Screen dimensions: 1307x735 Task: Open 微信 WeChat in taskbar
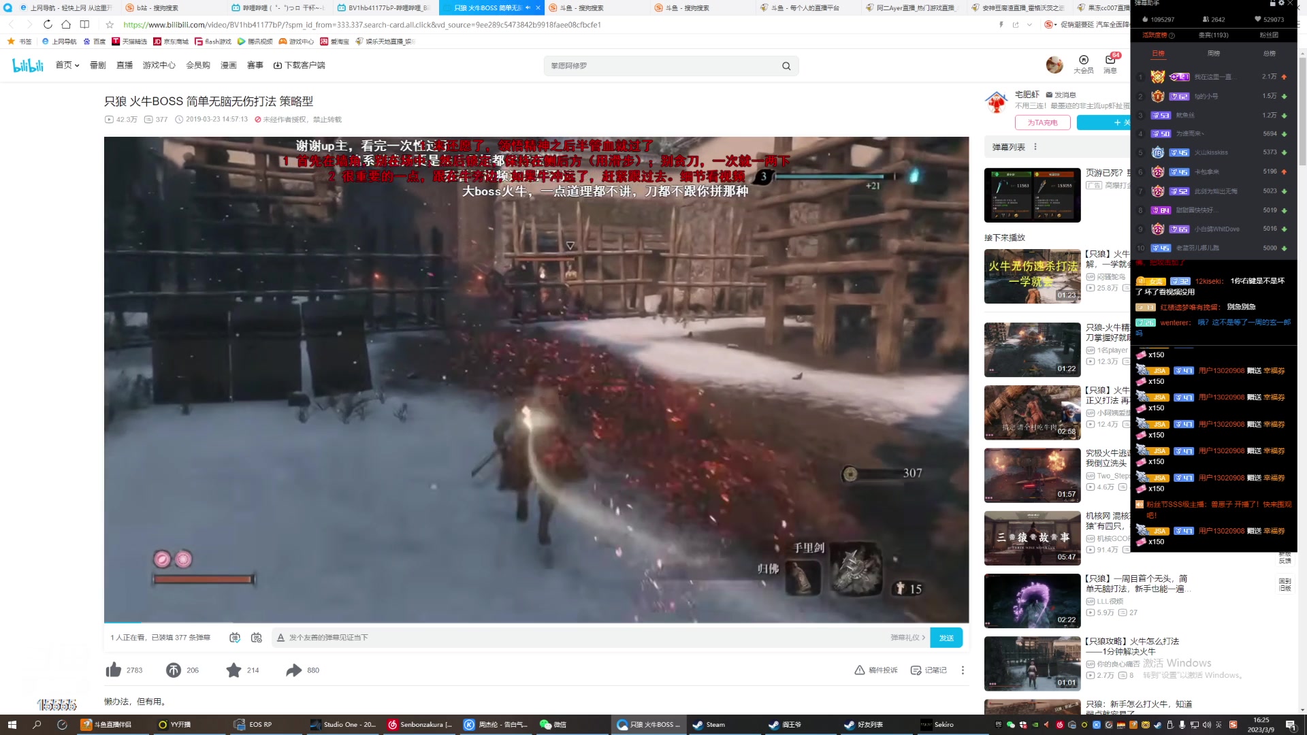tap(553, 725)
